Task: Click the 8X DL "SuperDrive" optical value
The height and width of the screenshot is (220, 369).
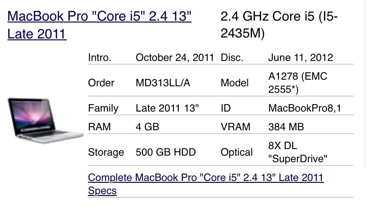Action: 298,152
